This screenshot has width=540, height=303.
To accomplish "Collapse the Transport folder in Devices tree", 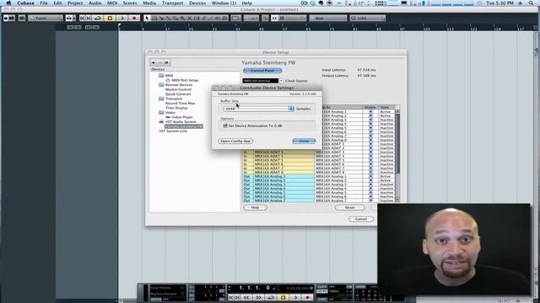I will click(x=161, y=98).
